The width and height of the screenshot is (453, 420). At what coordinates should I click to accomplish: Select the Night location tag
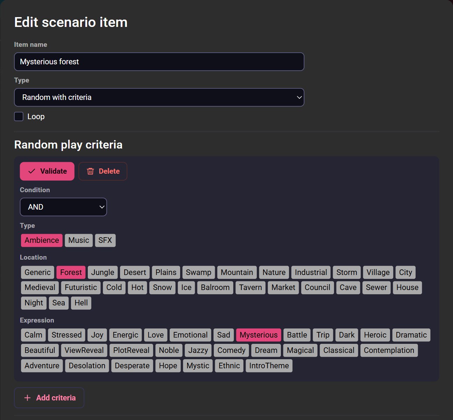click(x=34, y=303)
